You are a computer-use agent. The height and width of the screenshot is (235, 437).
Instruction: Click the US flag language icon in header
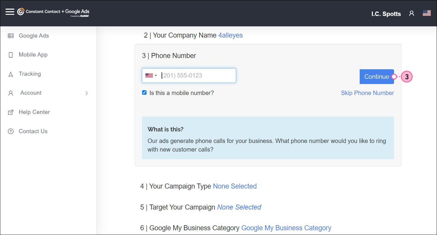click(x=427, y=13)
